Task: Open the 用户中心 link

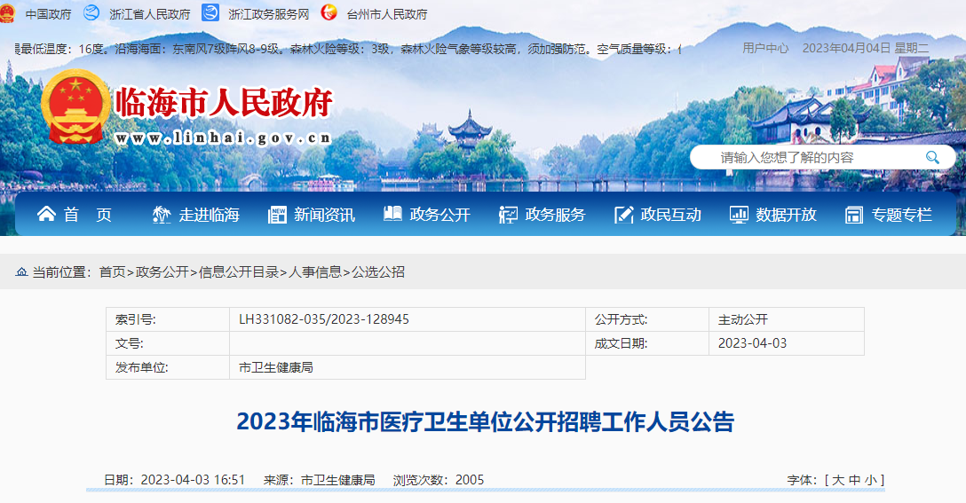Action: click(765, 48)
